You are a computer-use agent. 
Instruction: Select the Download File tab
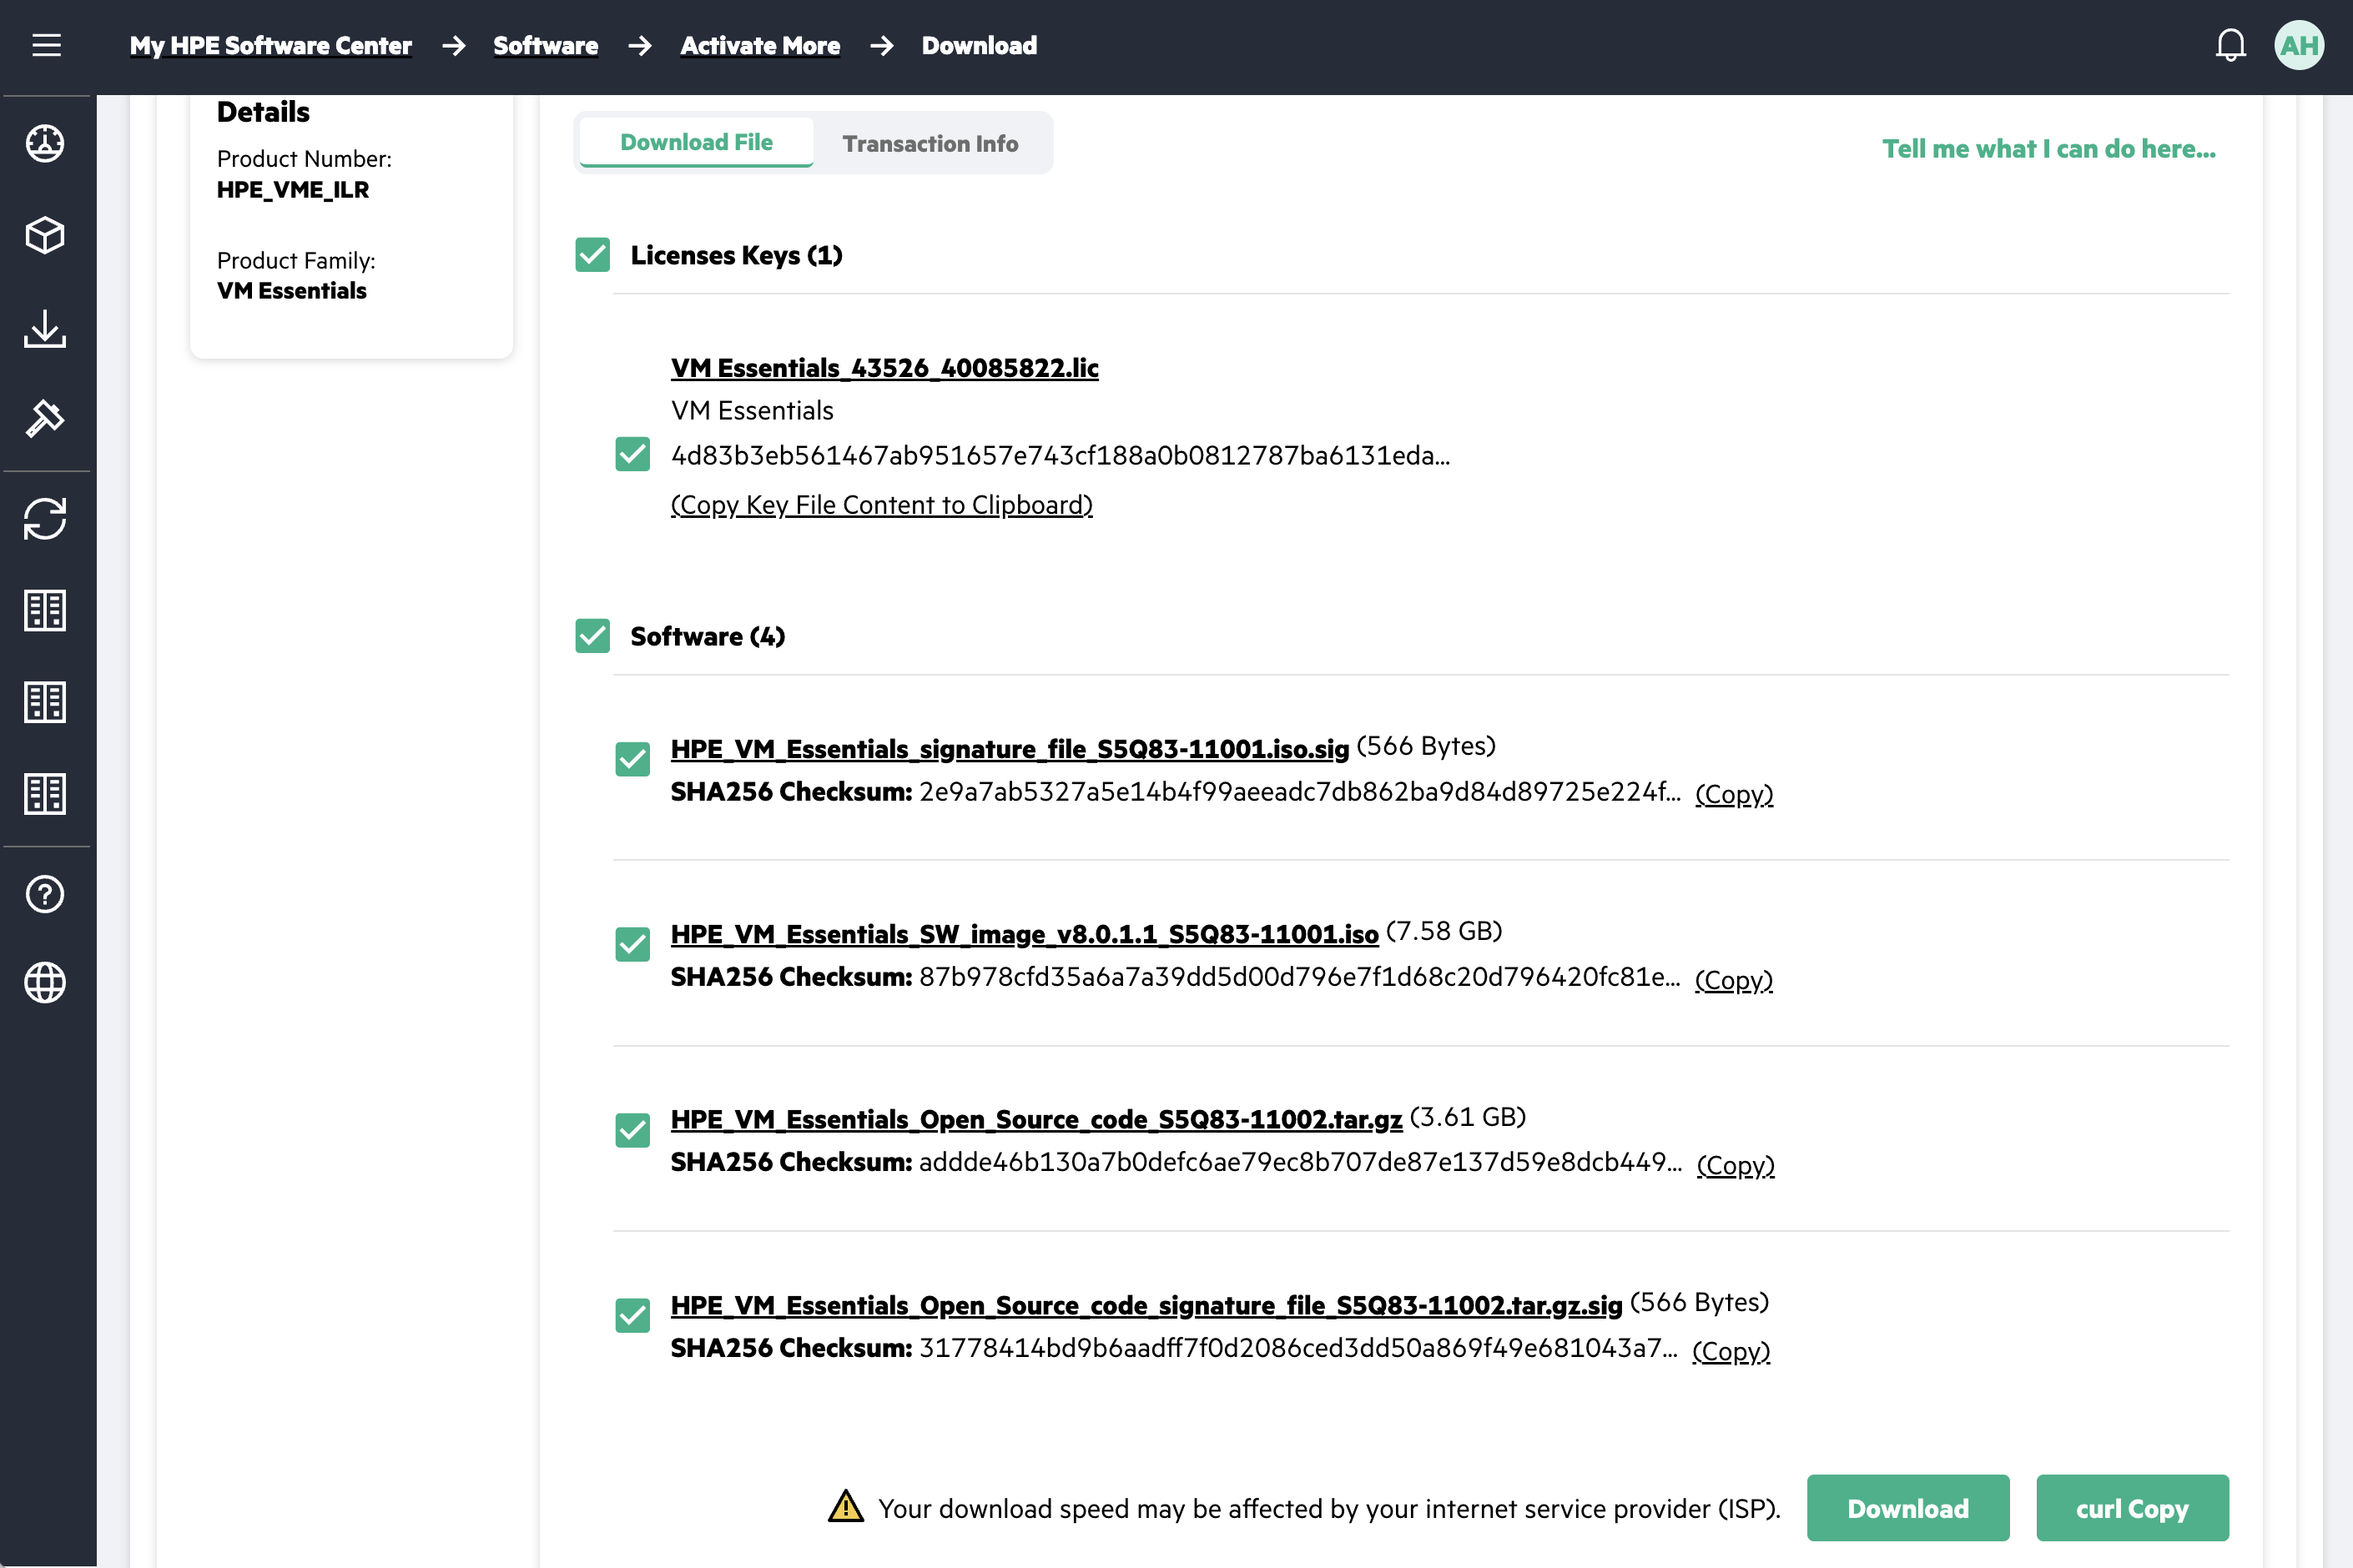(696, 143)
